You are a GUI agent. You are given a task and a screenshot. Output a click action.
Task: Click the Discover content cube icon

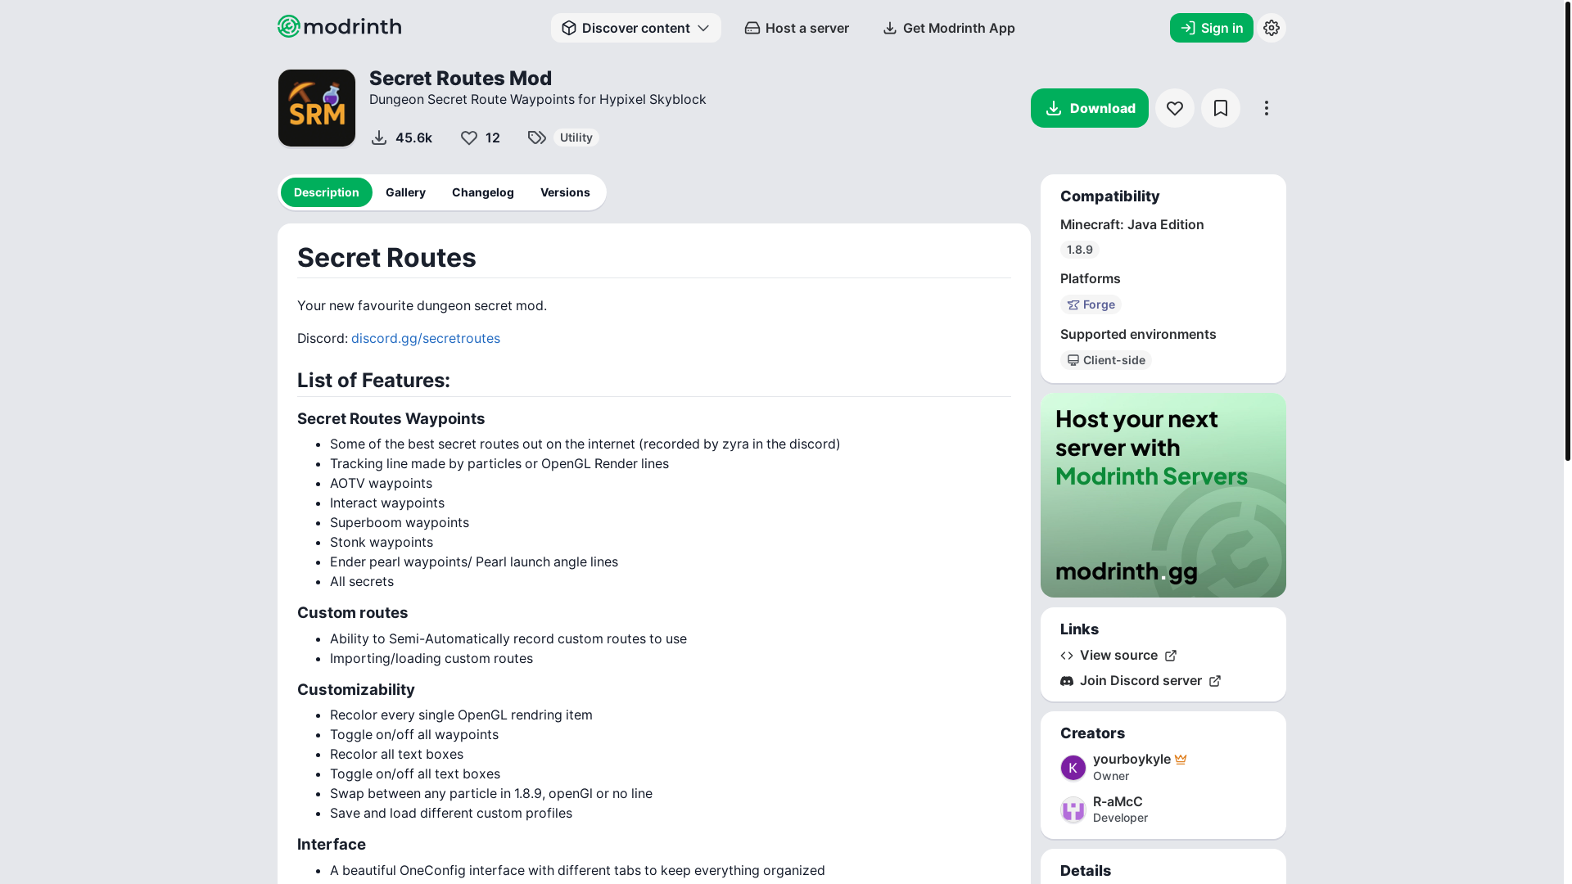(x=568, y=28)
